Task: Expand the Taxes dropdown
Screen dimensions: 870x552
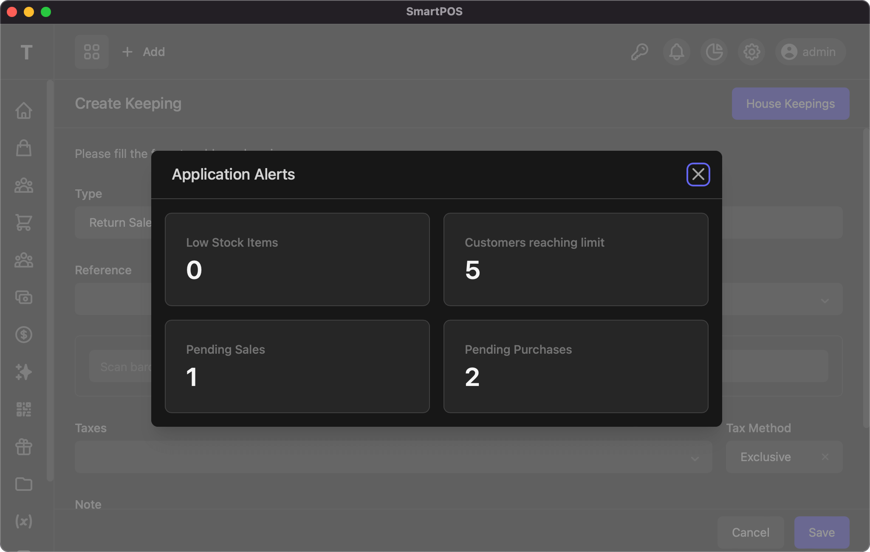Action: tap(694, 457)
